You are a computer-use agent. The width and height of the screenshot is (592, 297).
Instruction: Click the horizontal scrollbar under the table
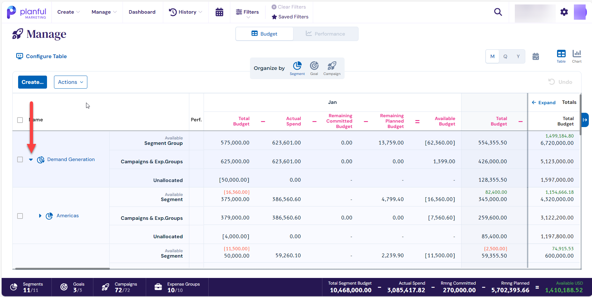pos(62,269)
